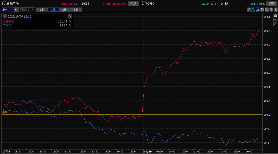Open the 期間指定 period dropdown

pyautogui.click(x=27, y=10)
